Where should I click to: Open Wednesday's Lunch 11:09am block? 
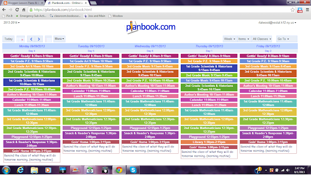150,96
